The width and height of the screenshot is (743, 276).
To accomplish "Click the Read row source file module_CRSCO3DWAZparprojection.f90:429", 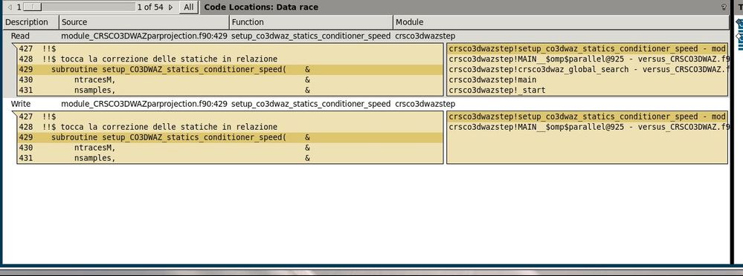I will pyautogui.click(x=144, y=36).
